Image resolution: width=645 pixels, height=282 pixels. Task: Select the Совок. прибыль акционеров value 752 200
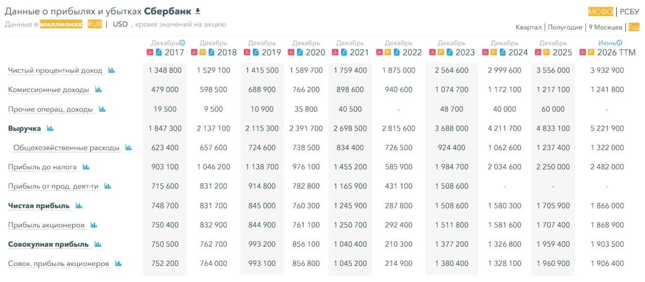click(x=165, y=263)
